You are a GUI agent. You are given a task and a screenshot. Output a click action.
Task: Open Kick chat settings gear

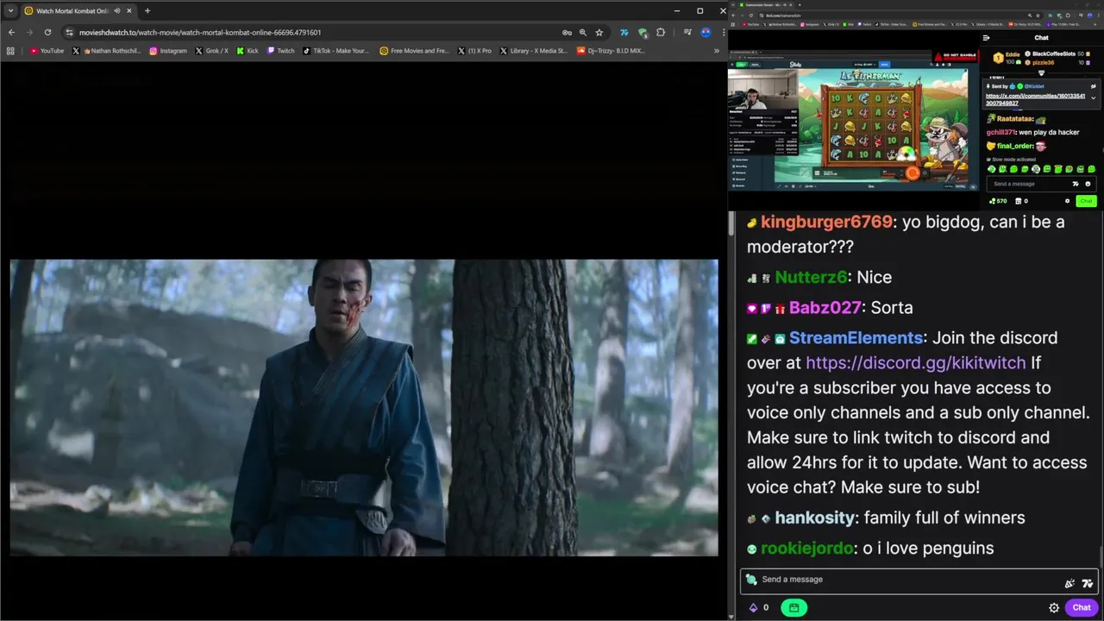pyautogui.click(x=1067, y=201)
